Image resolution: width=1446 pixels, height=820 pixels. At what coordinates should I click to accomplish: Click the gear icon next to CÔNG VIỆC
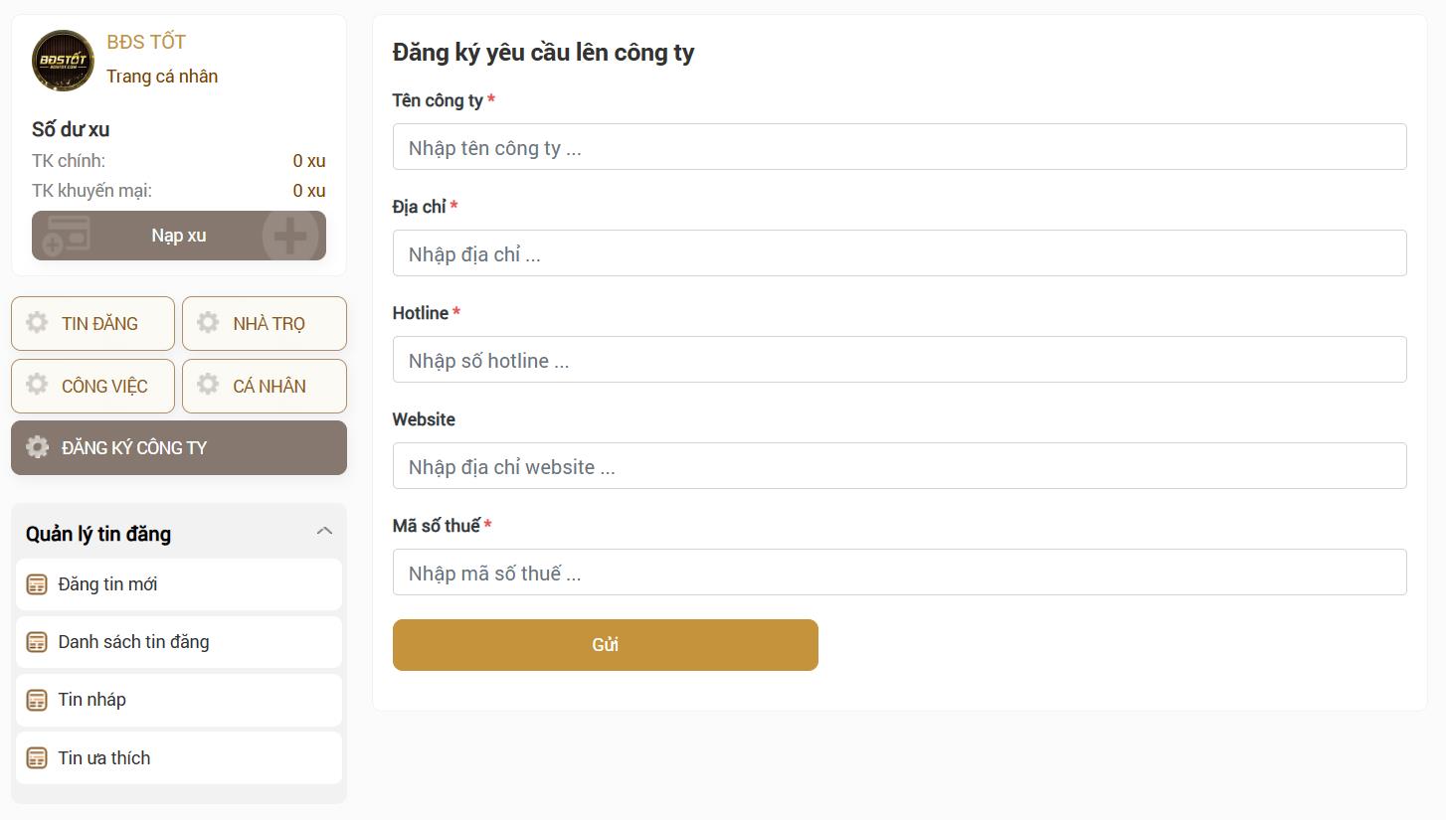pyautogui.click(x=37, y=386)
